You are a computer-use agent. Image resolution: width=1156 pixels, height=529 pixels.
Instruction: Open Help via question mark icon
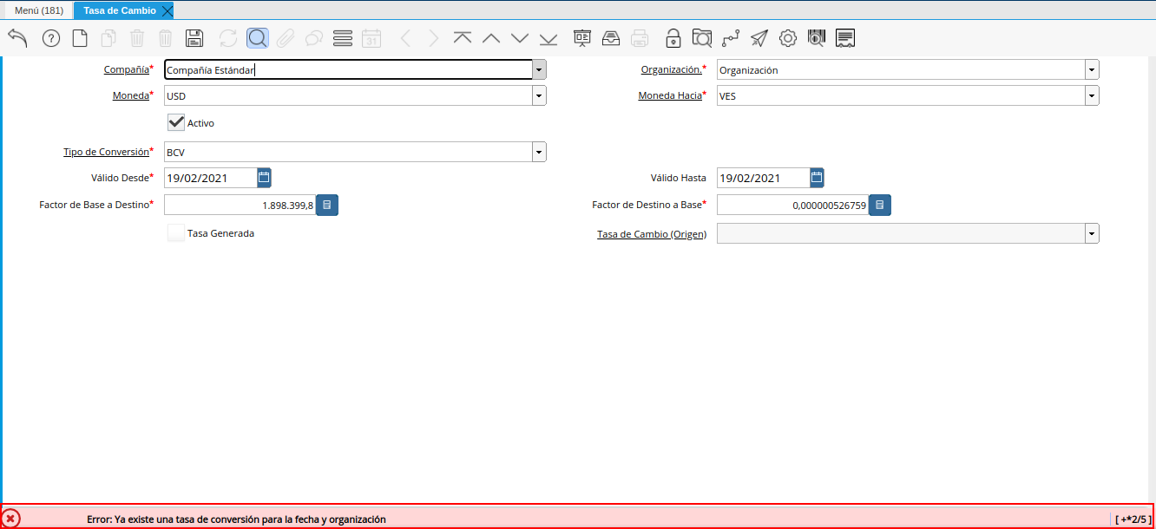coord(50,38)
